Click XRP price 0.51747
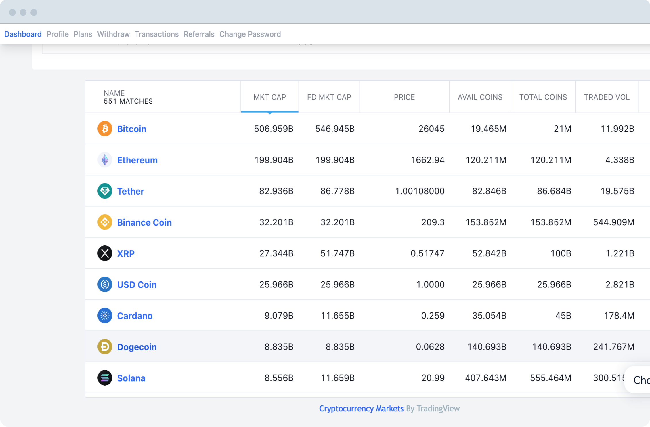The image size is (650, 427). click(427, 253)
